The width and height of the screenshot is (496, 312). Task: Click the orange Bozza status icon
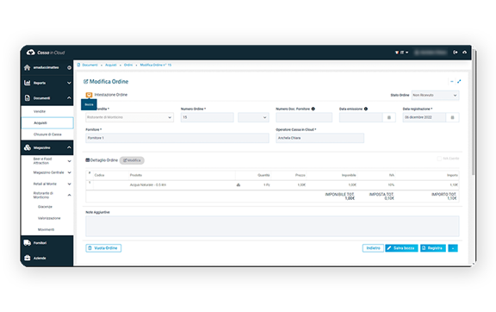(x=89, y=95)
